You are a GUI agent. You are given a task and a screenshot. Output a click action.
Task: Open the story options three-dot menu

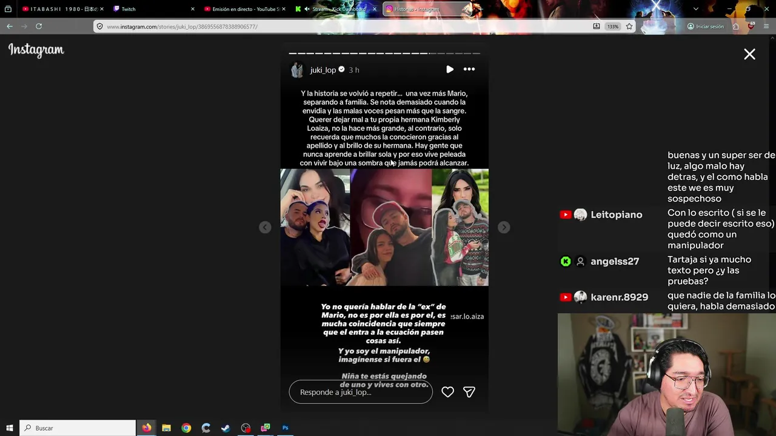click(x=469, y=70)
